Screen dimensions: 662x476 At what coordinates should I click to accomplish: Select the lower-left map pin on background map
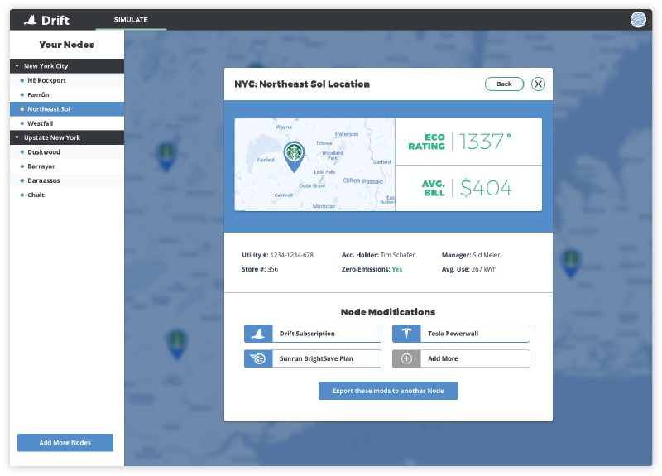[177, 344]
